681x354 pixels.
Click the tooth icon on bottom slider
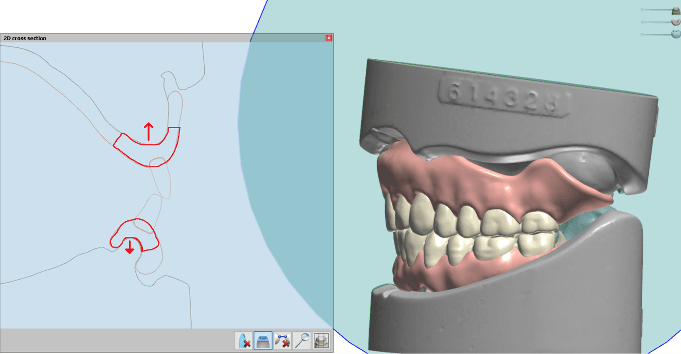676,34
